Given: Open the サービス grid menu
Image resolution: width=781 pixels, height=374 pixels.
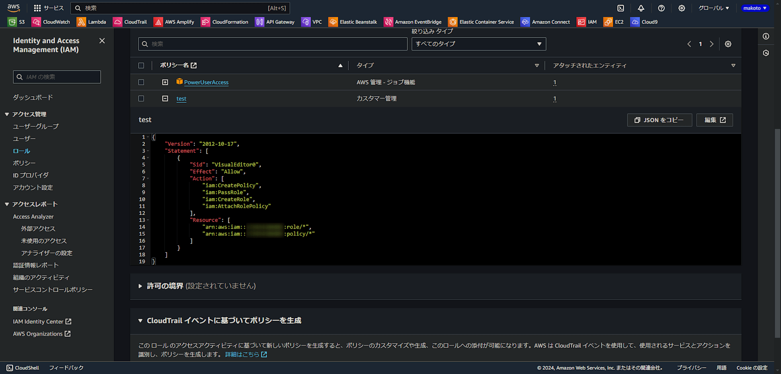Looking at the screenshot, I should (x=48, y=8).
